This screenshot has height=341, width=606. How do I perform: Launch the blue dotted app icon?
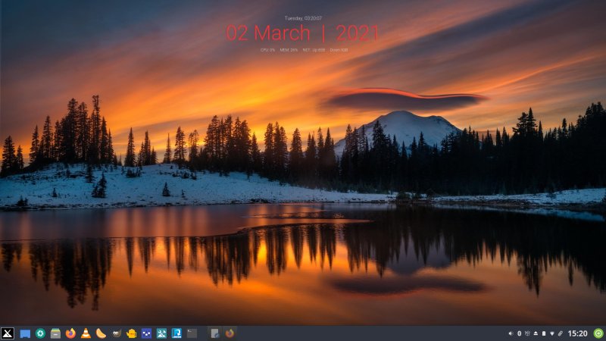click(146, 333)
